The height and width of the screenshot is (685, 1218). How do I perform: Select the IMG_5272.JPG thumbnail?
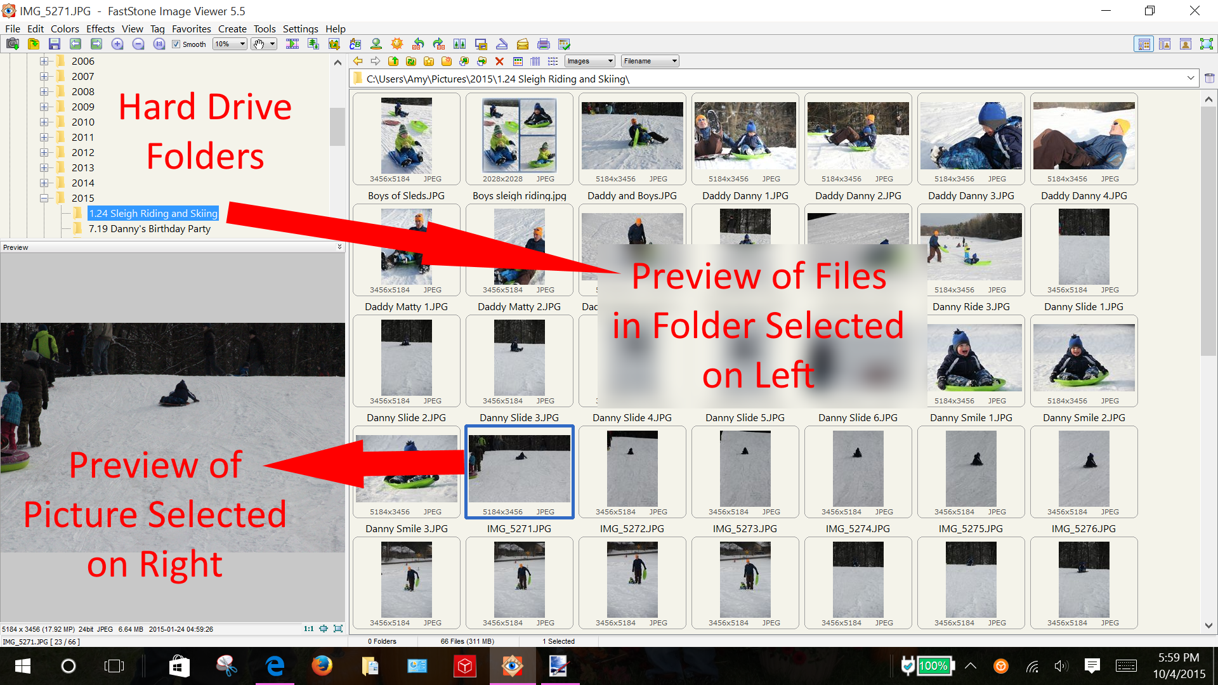(632, 471)
